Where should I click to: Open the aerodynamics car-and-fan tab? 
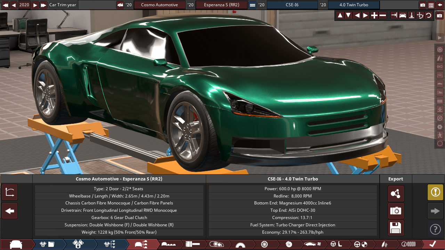pos(312,244)
